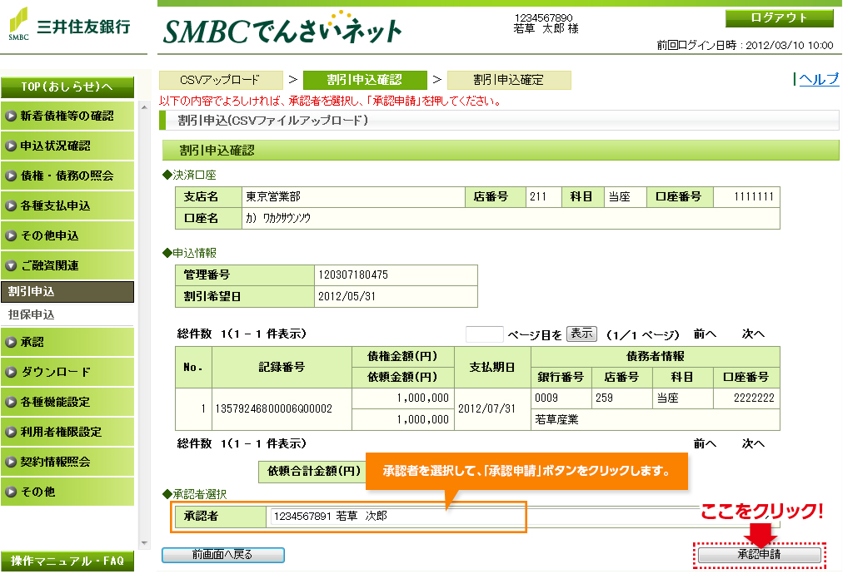Click the sidebar scrollbar up arrow
Image resolution: width=843 pixels, height=574 pixels.
pyautogui.click(x=144, y=108)
